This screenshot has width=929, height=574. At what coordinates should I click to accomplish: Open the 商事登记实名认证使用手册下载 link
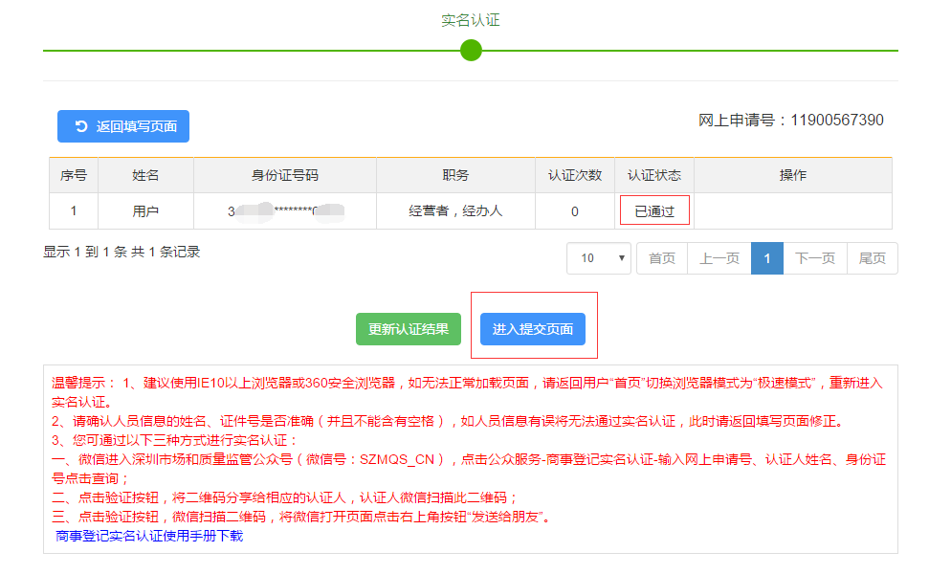coord(149,536)
